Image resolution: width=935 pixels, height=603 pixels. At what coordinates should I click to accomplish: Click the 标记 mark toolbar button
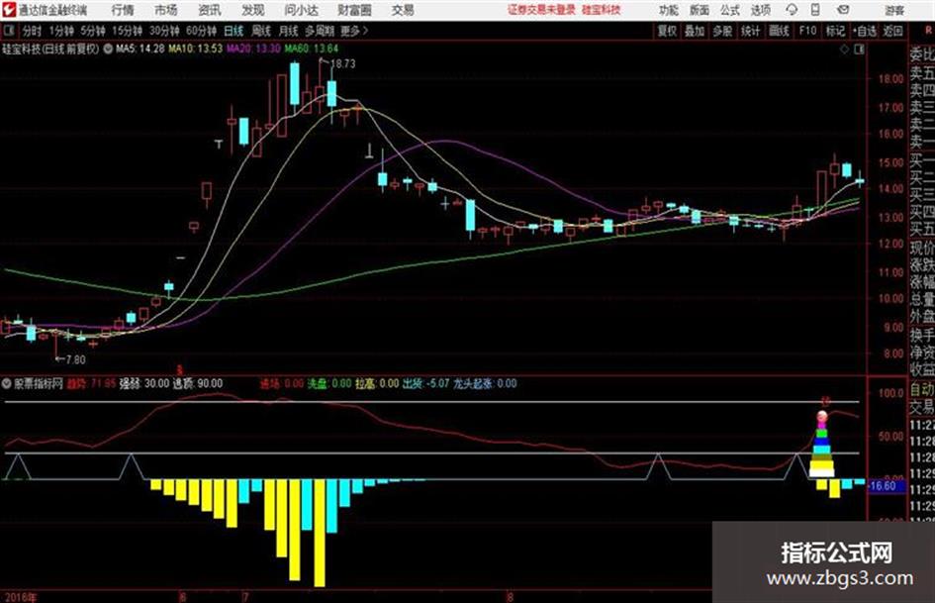835,31
